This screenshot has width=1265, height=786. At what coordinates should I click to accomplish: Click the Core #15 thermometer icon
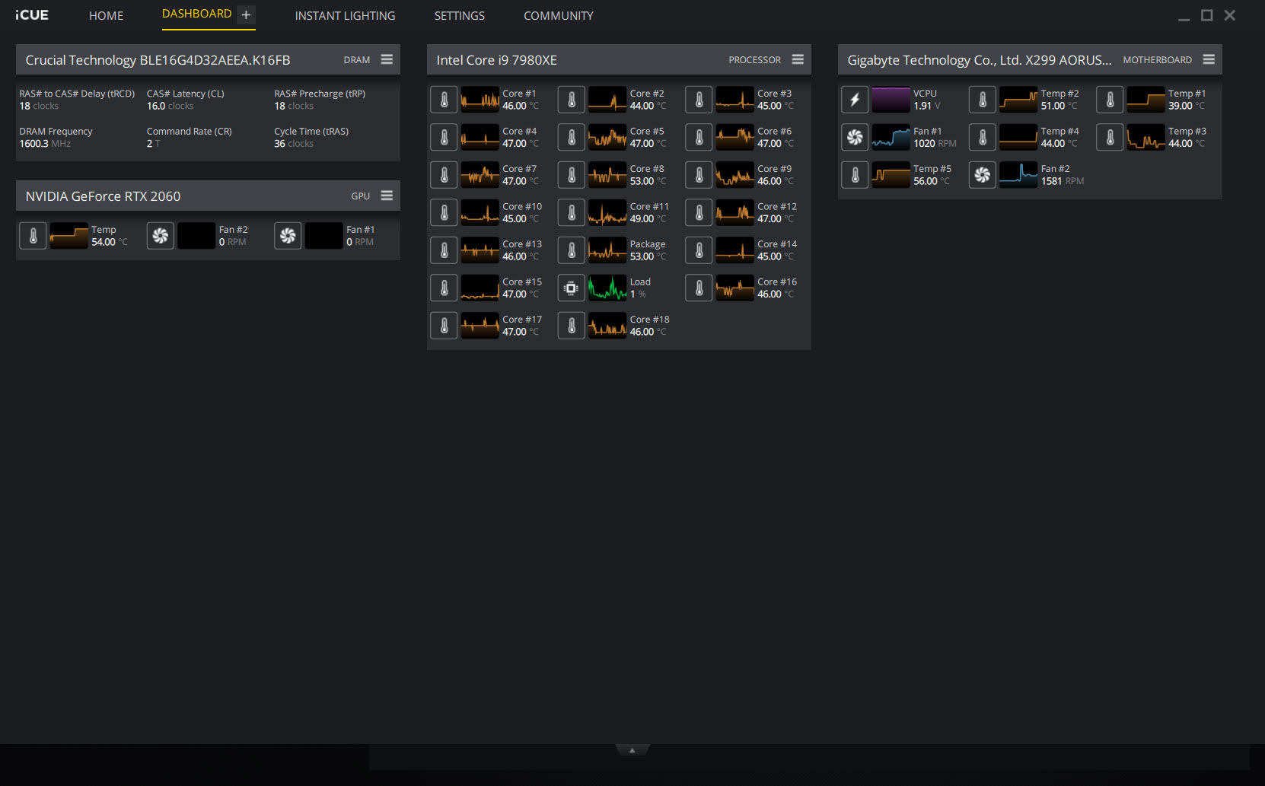point(444,288)
